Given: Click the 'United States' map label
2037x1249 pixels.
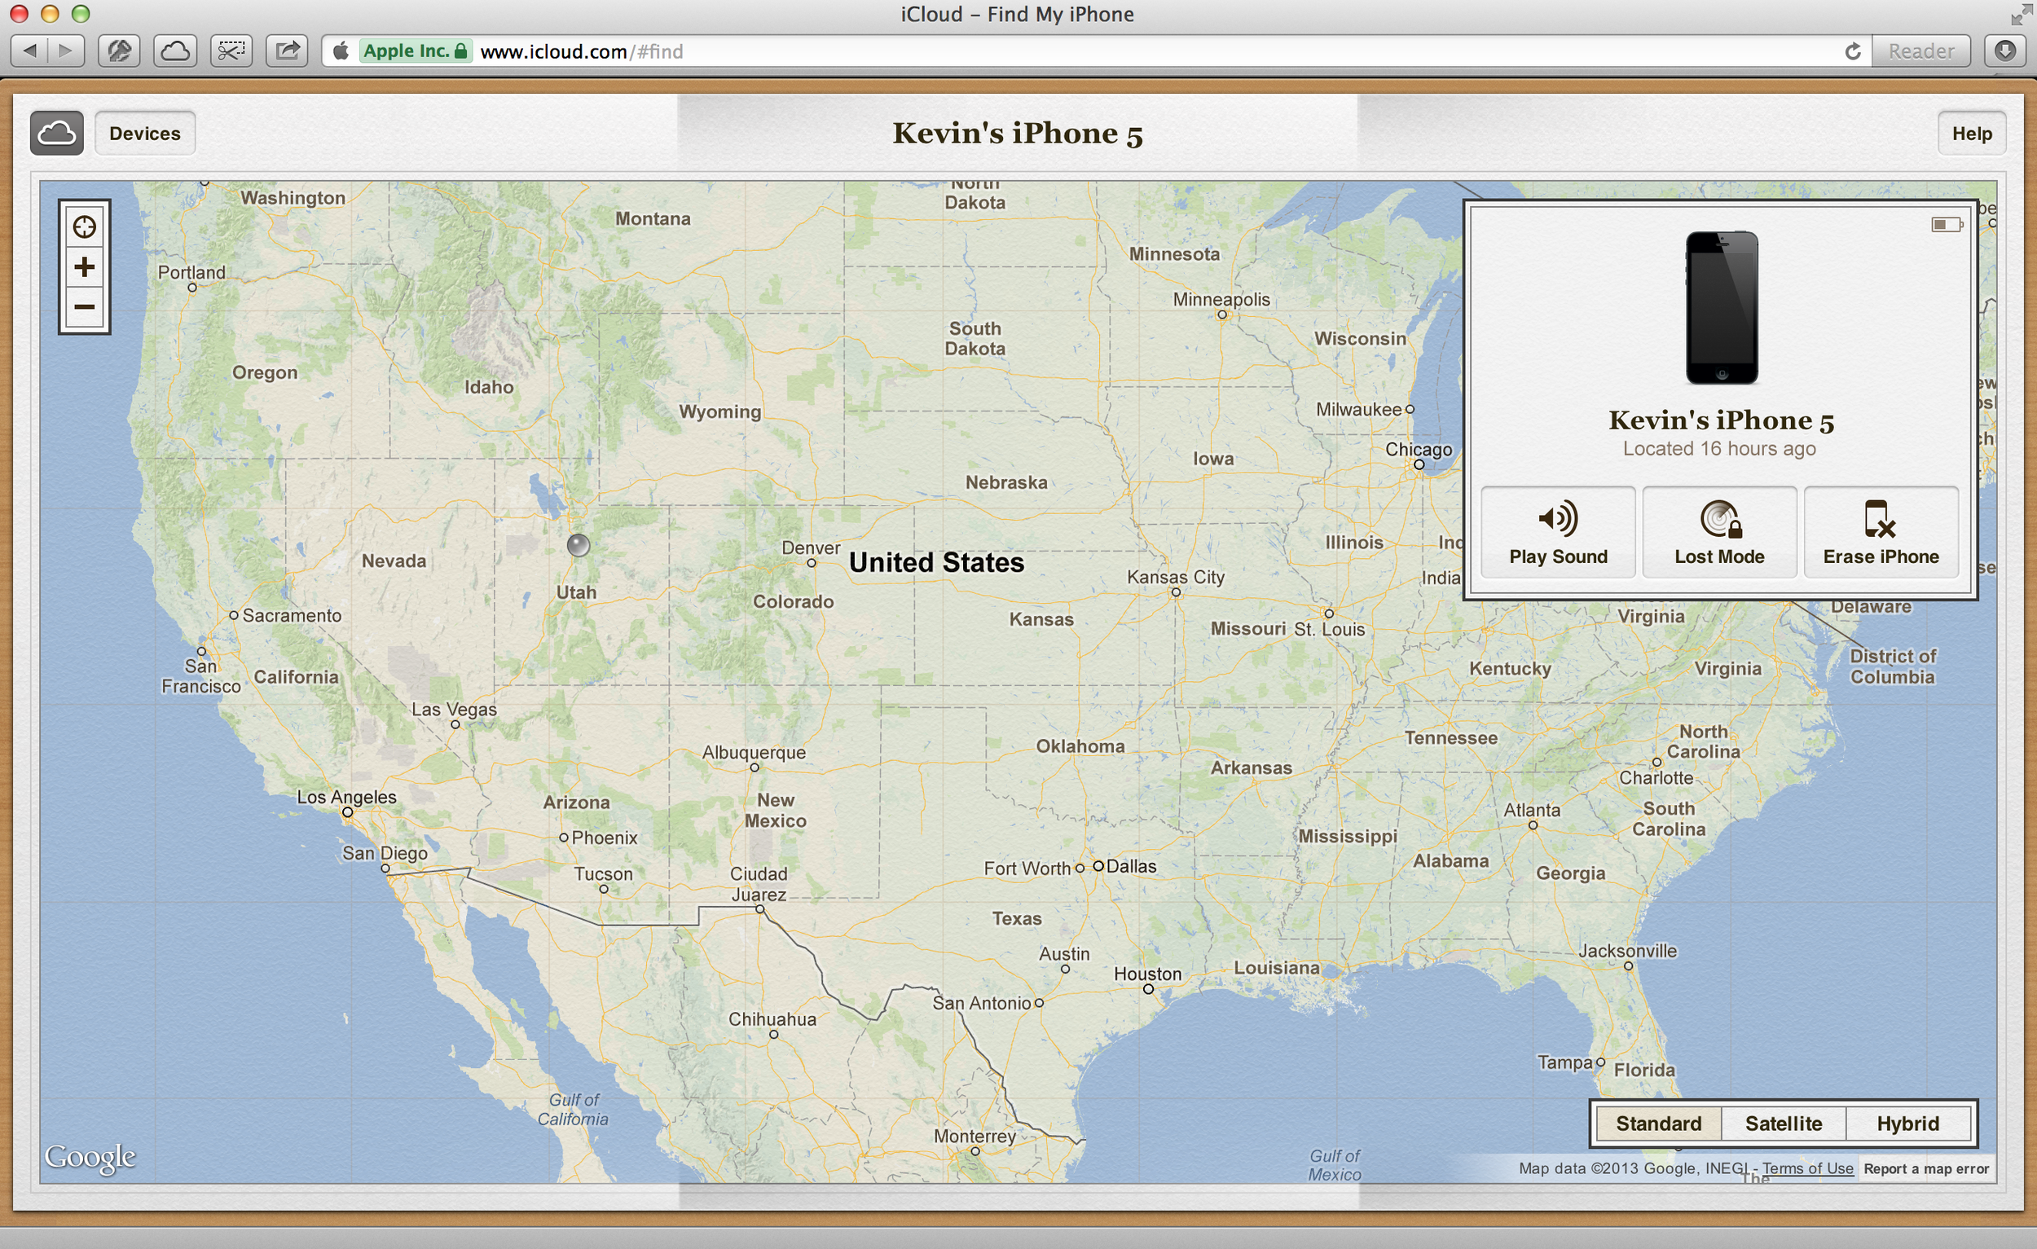Looking at the screenshot, I should point(937,562).
